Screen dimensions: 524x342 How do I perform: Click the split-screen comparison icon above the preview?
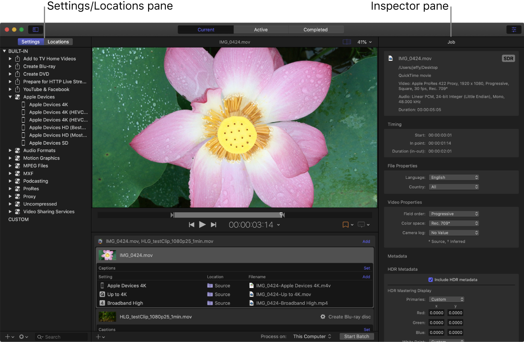(x=346, y=41)
